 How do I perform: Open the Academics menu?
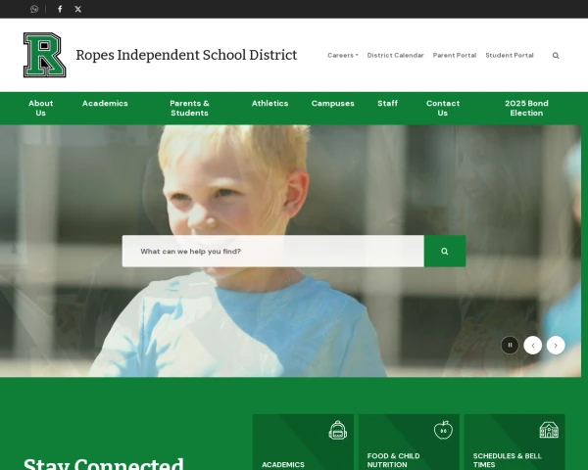105,103
